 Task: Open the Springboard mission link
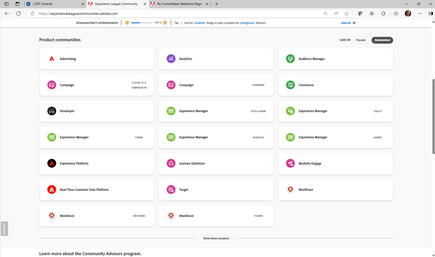point(247,23)
